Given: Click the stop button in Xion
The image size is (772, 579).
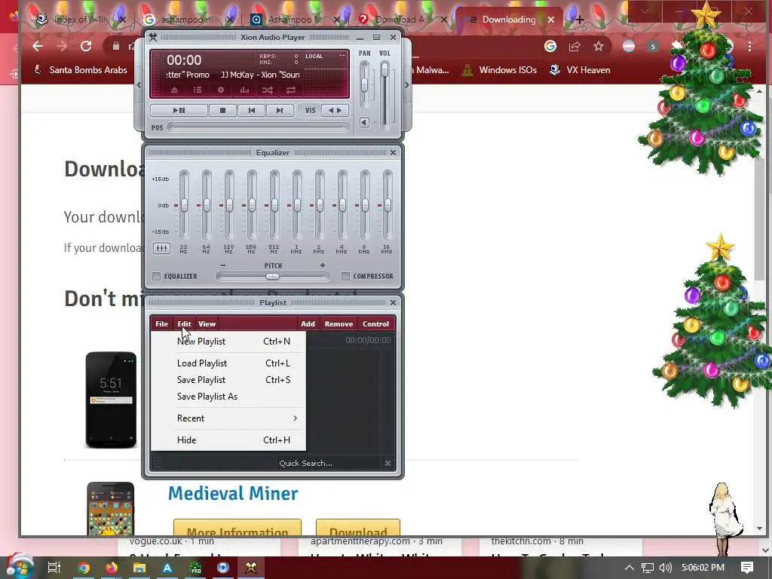Looking at the screenshot, I should point(222,110).
